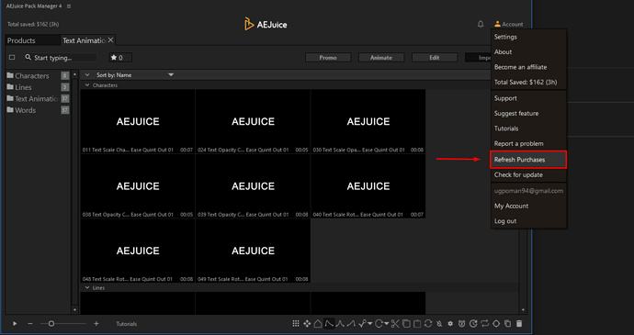Click the two-arrow sync icon

pyautogui.click(x=428, y=324)
